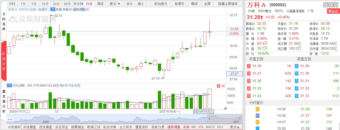Click the 放大 zoom in button
The image size is (340, 130).
130,4
